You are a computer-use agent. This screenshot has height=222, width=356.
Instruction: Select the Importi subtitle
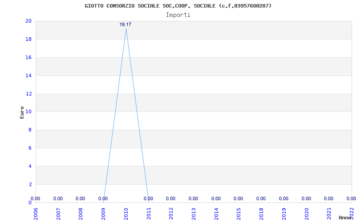(x=178, y=15)
